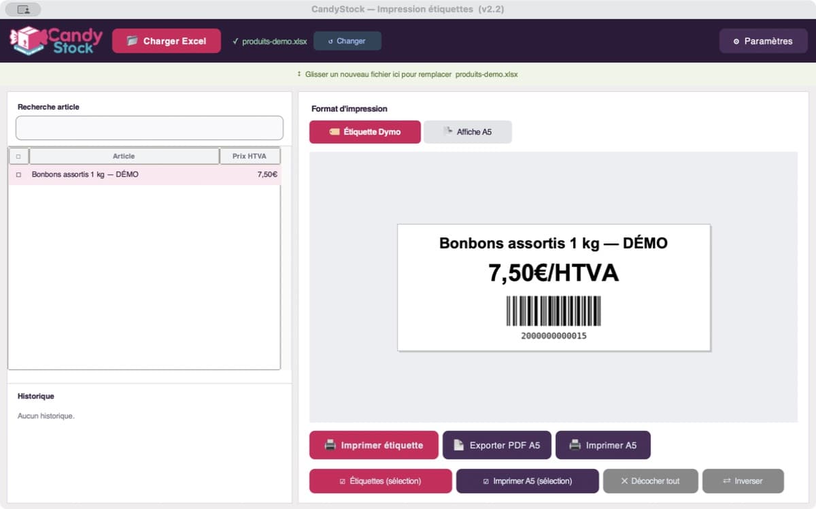Switch to the Étiquette Dymo format tab
The height and width of the screenshot is (509, 816).
(365, 132)
